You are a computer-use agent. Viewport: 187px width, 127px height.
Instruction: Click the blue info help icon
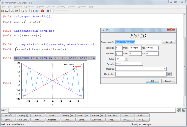pyautogui.click(x=48, y=11)
